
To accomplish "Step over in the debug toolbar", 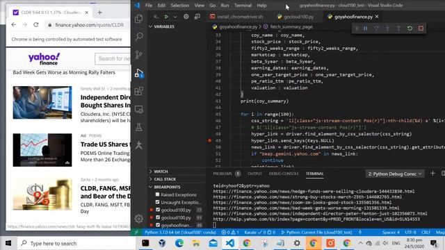I will (376, 28).
